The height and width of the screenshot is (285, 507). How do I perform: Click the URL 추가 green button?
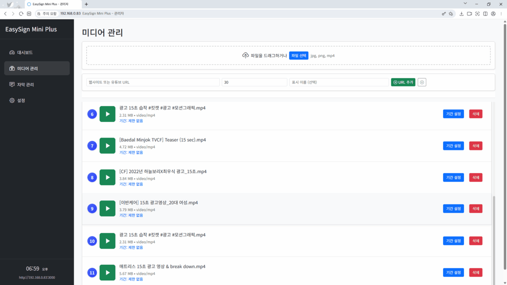[403, 82]
